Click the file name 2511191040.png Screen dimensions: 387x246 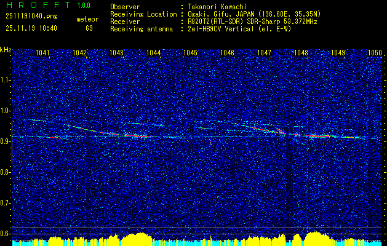click(31, 16)
